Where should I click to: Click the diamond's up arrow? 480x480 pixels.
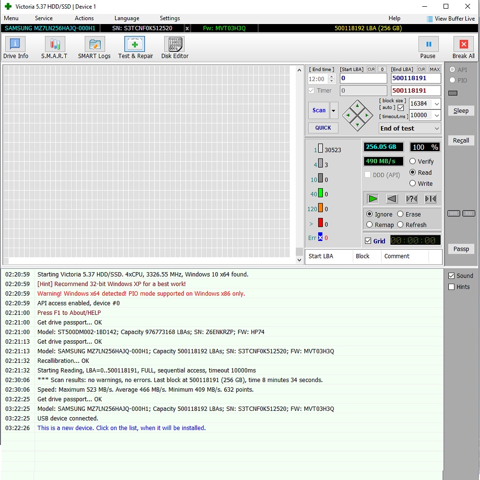click(357, 106)
